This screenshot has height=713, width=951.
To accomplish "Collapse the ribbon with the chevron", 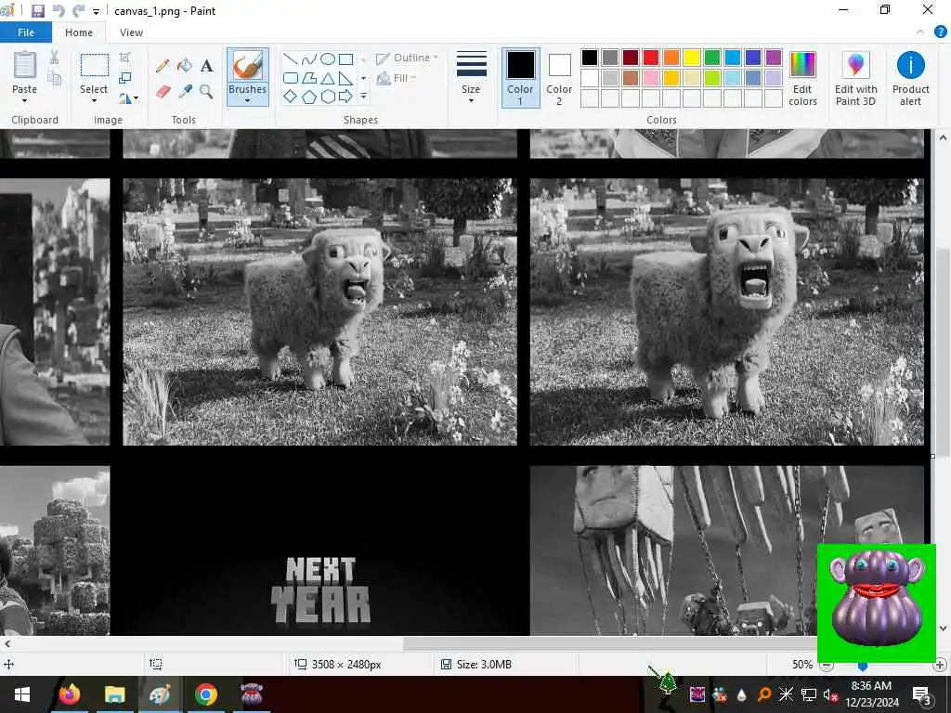I will pos(920,32).
